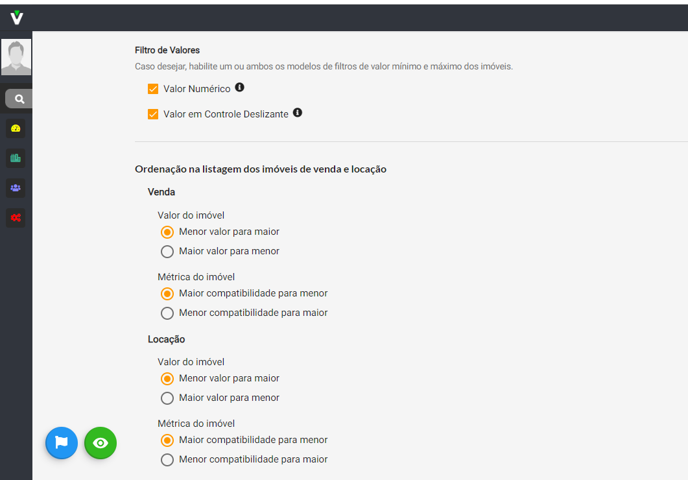Open the purple users group icon
This screenshot has height=480, width=688.
click(x=16, y=188)
